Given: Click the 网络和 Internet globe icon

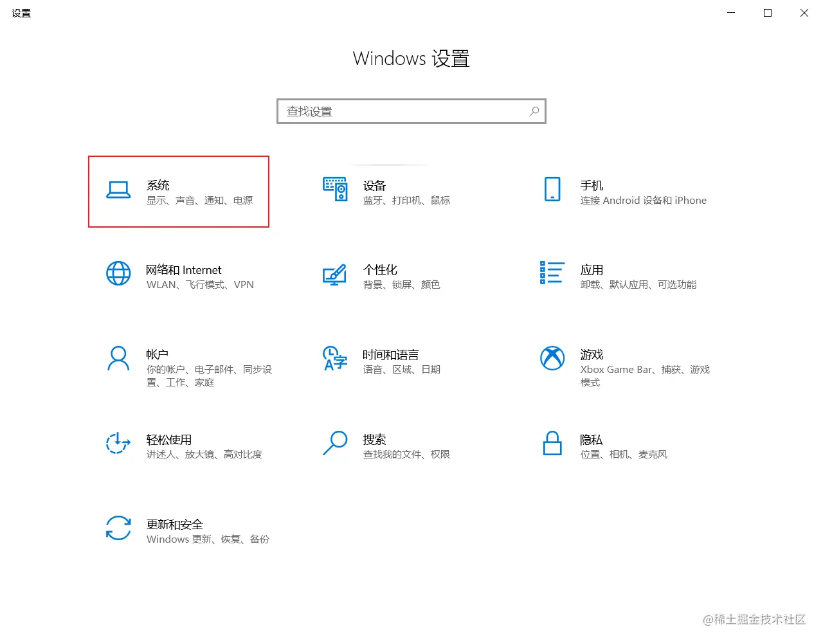Looking at the screenshot, I should click(x=118, y=273).
